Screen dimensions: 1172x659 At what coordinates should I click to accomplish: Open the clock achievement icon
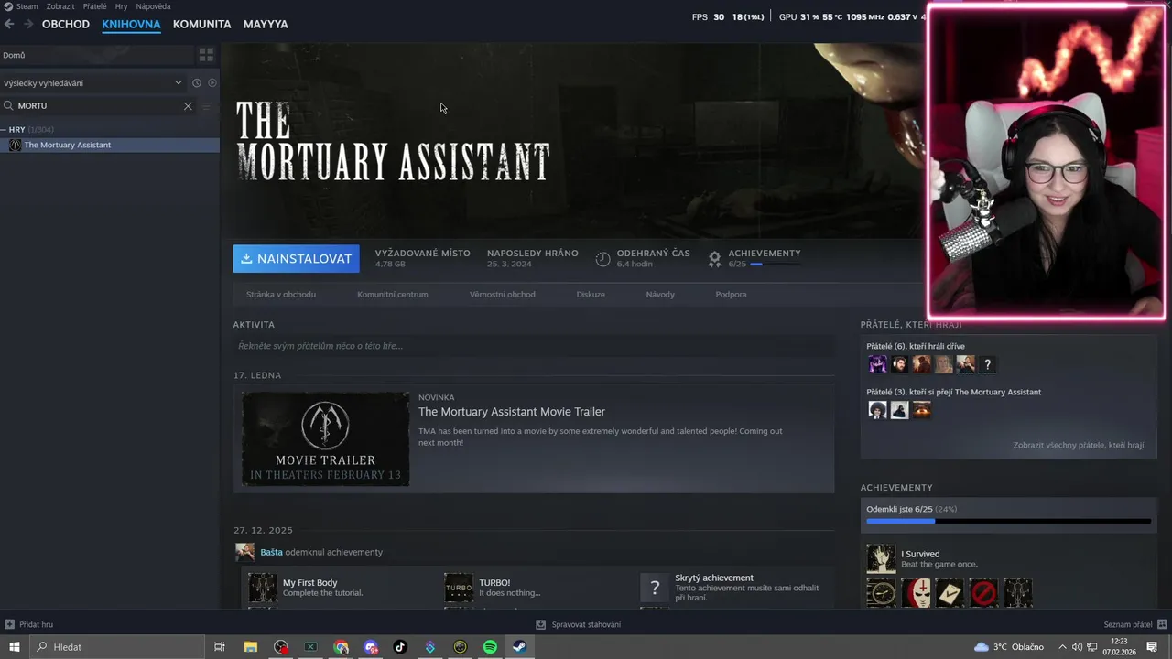click(881, 593)
